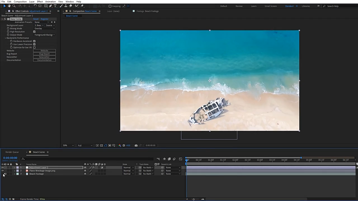358x201 pixels.
Task: Click the 02:00f mark on the time ruler
Action: pos(235,160)
